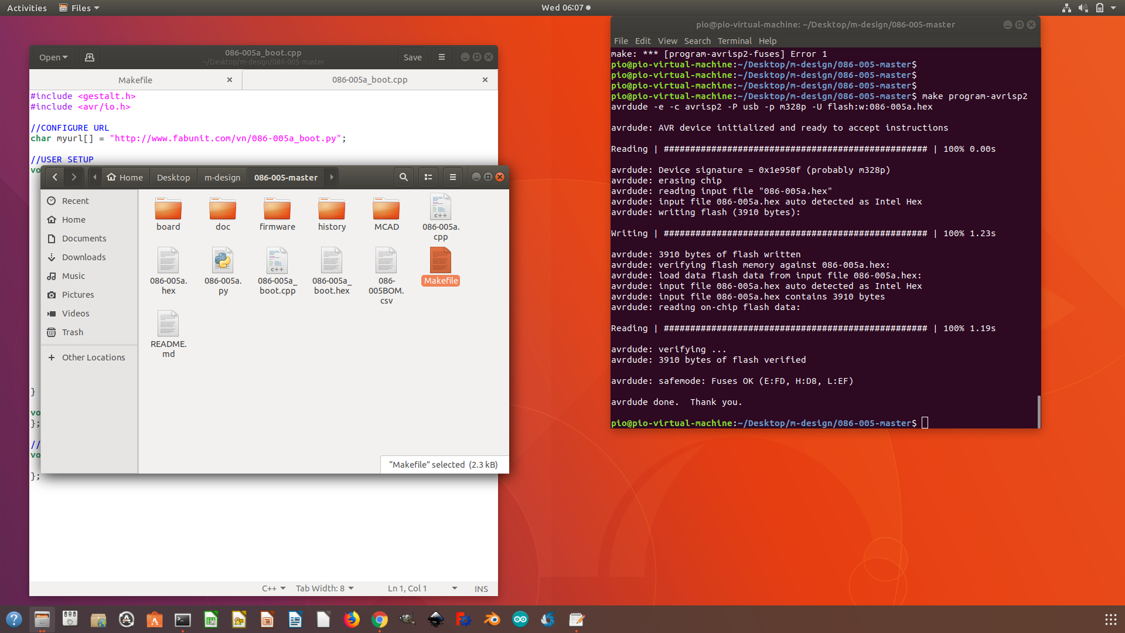This screenshot has height=633, width=1125.
Task: Open the C++ language selector in status bar
Action: coord(274,588)
